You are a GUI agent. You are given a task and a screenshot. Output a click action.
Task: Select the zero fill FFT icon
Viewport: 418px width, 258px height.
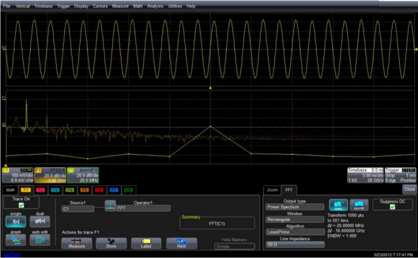(x=358, y=205)
